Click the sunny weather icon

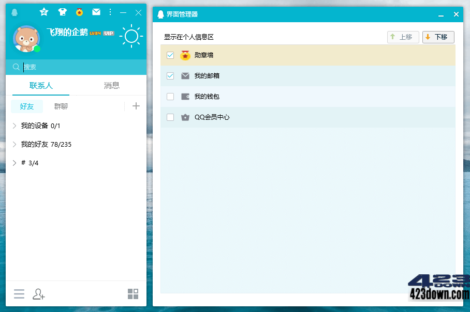coord(131,36)
